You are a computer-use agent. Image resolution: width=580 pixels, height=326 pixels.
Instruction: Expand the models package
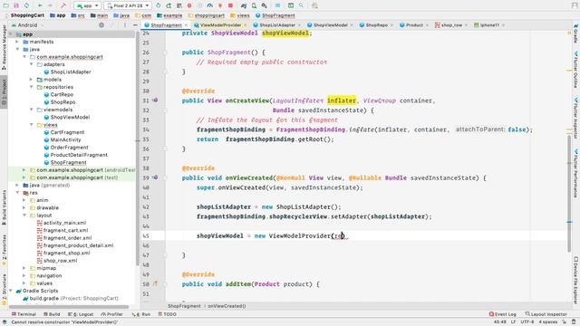(32, 80)
